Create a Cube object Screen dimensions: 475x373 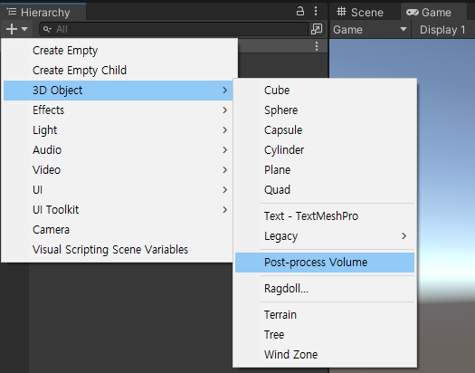click(325, 91)
